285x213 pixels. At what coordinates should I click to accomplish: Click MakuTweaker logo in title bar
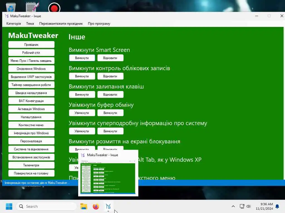pyautogui.click(x=7, y=16)
